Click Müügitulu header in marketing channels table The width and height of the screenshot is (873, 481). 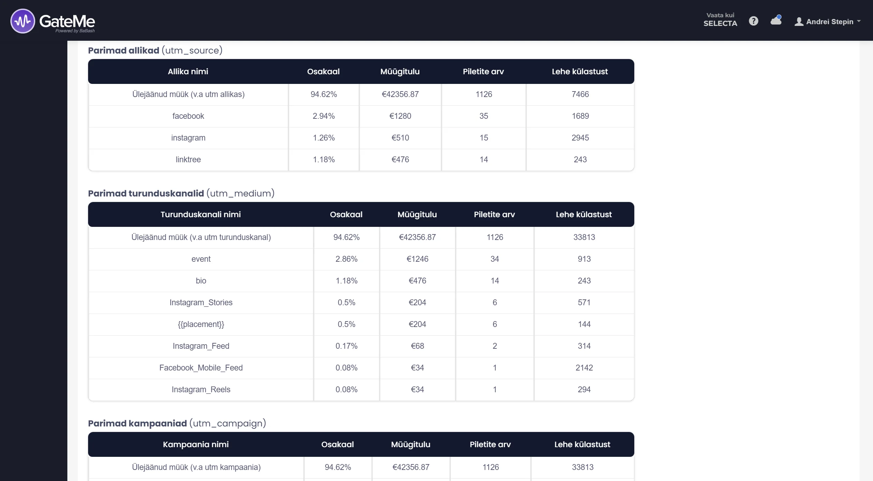pos(417,214)
